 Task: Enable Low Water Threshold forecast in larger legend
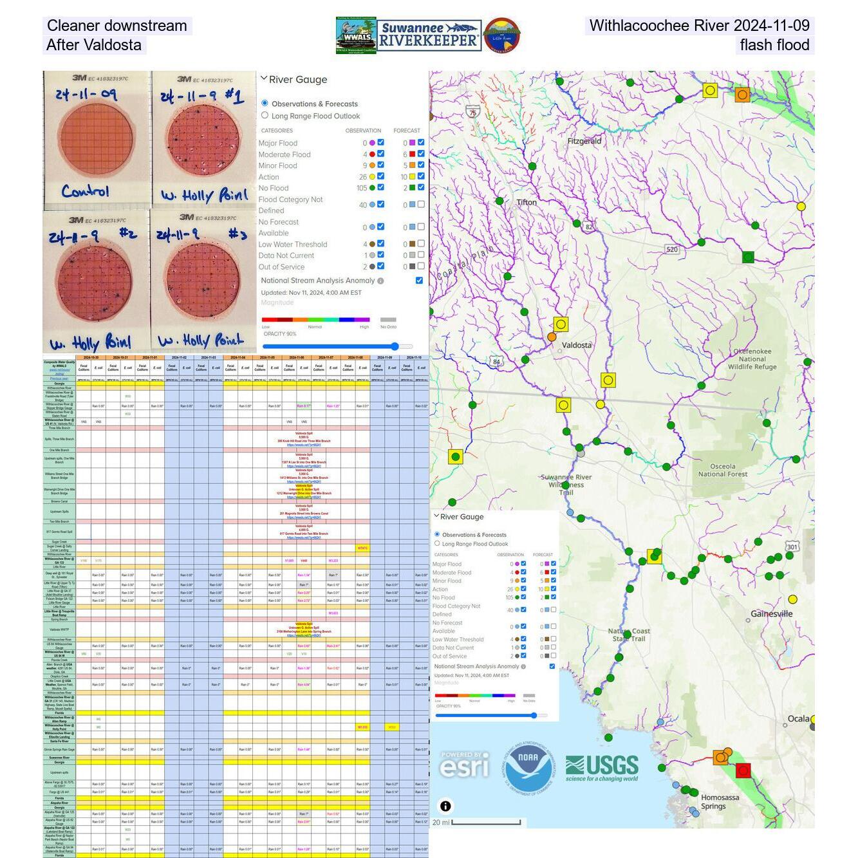[421, 243]
